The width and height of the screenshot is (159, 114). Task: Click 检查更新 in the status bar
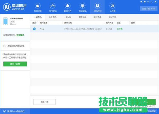(152, 111)
